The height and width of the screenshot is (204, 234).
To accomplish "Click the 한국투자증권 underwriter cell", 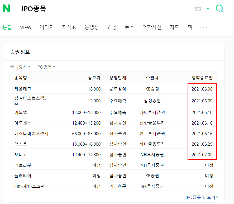I will tap(152, 134).
